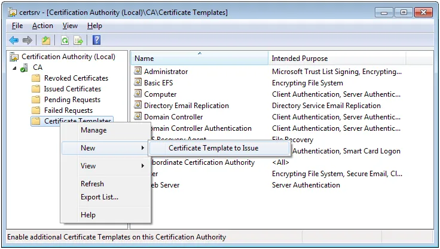Click the Revoked Certificates folder icon

(36, 78)
